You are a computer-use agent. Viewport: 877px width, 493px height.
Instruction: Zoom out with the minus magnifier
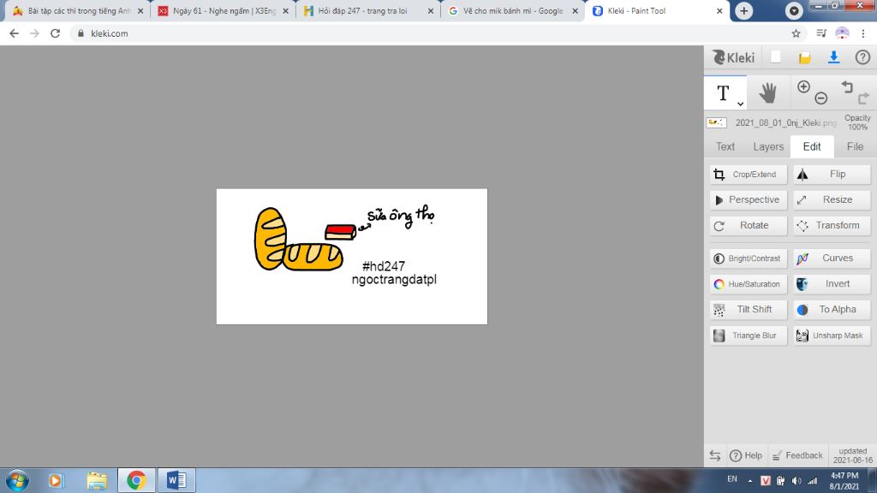[x=821, y=98]
